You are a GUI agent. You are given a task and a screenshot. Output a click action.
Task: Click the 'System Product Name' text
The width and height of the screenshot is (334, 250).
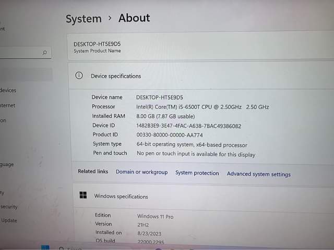coord(97,51)
